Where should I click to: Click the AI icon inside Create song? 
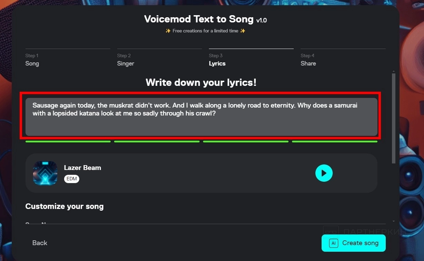tap(333, 243)
